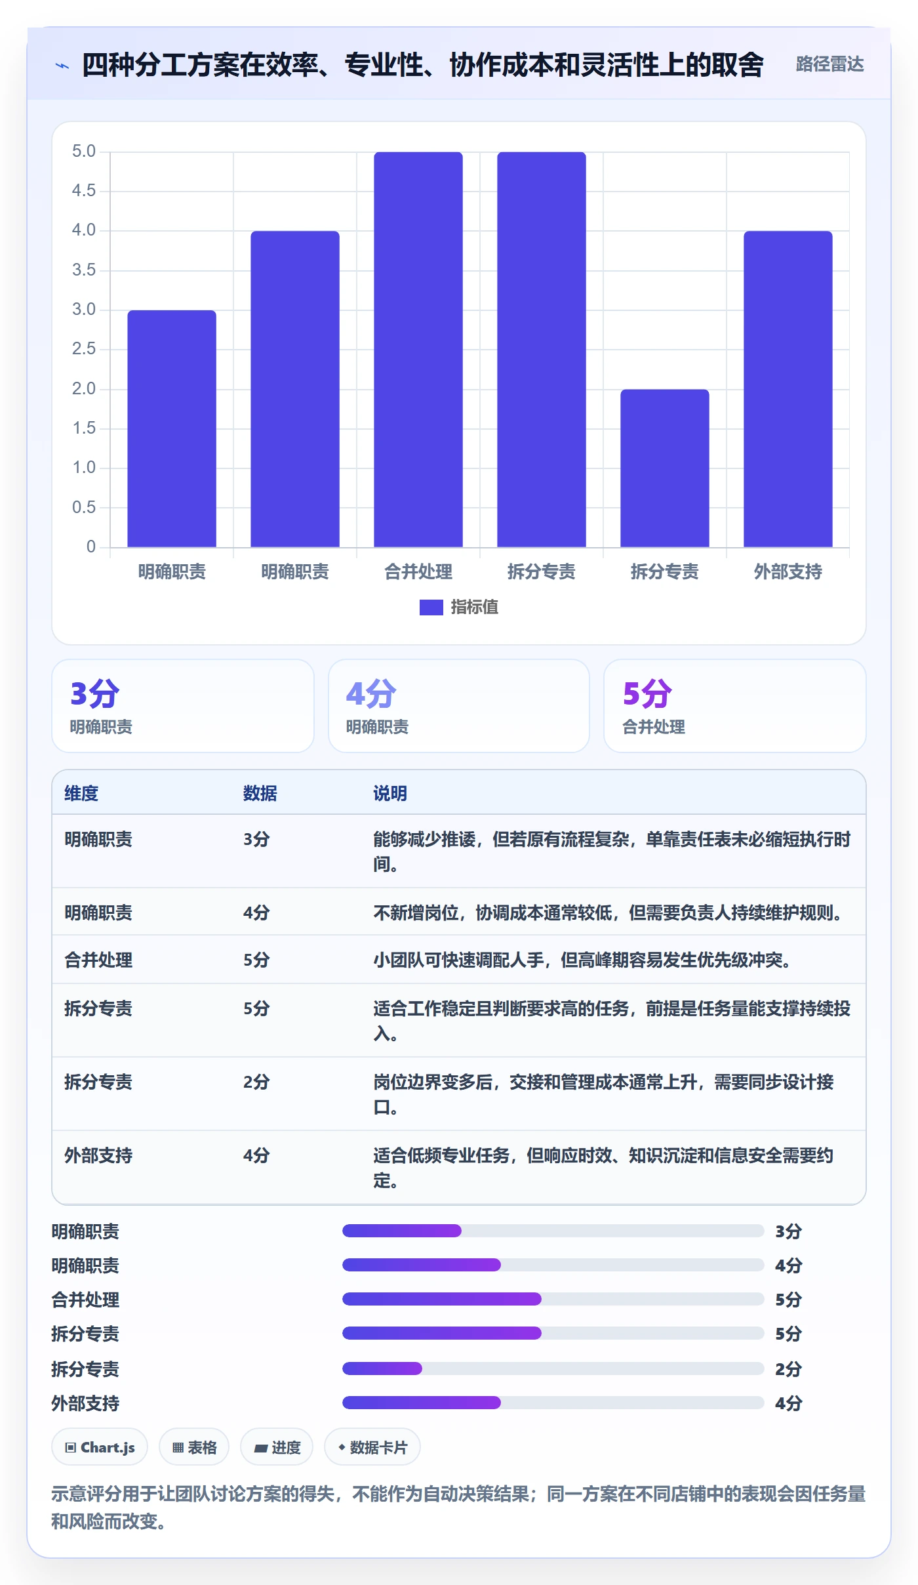This screenshot has width=918, height=1585.
Task: Click the 数据 table column header
Action: (x=260, y=793)
